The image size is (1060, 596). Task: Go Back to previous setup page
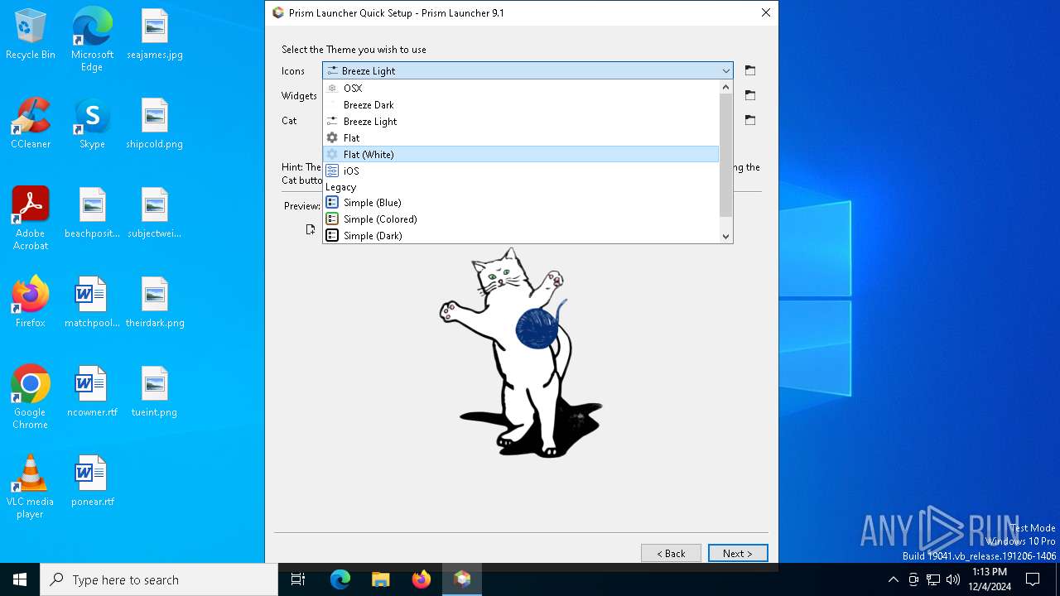pyautogui.click(x=671, y=553)
